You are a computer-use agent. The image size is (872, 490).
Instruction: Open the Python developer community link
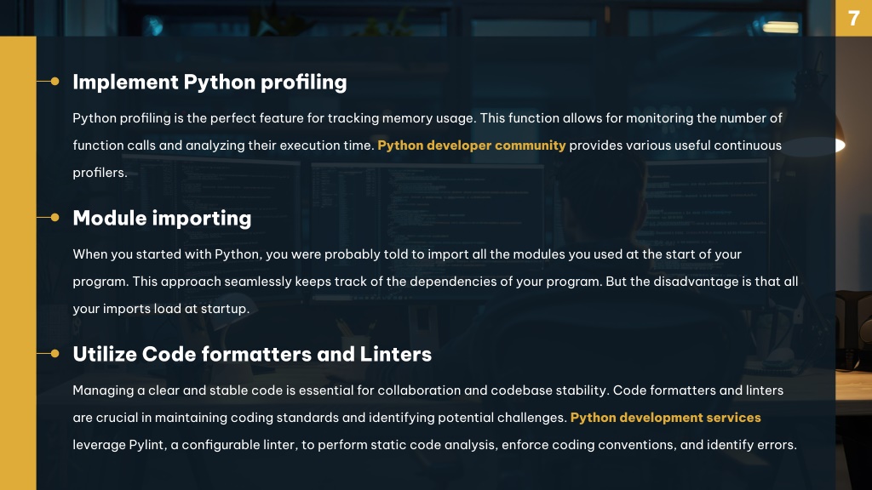tap(471, 145)
